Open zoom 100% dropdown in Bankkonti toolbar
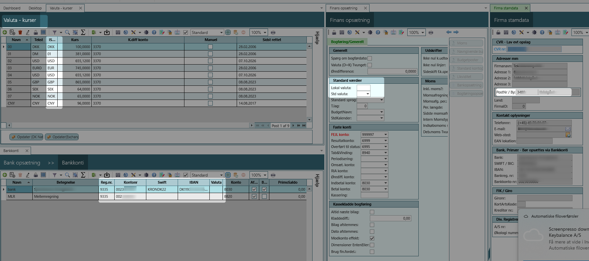Screen dimensions: 589x261 point(265,175)
